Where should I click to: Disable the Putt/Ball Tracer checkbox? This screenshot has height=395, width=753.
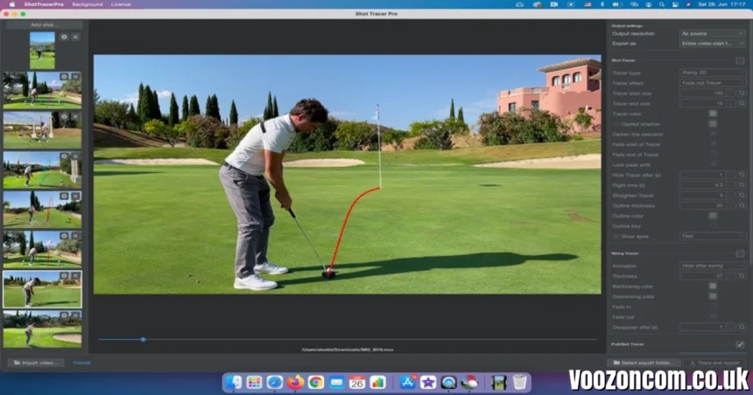740,344
